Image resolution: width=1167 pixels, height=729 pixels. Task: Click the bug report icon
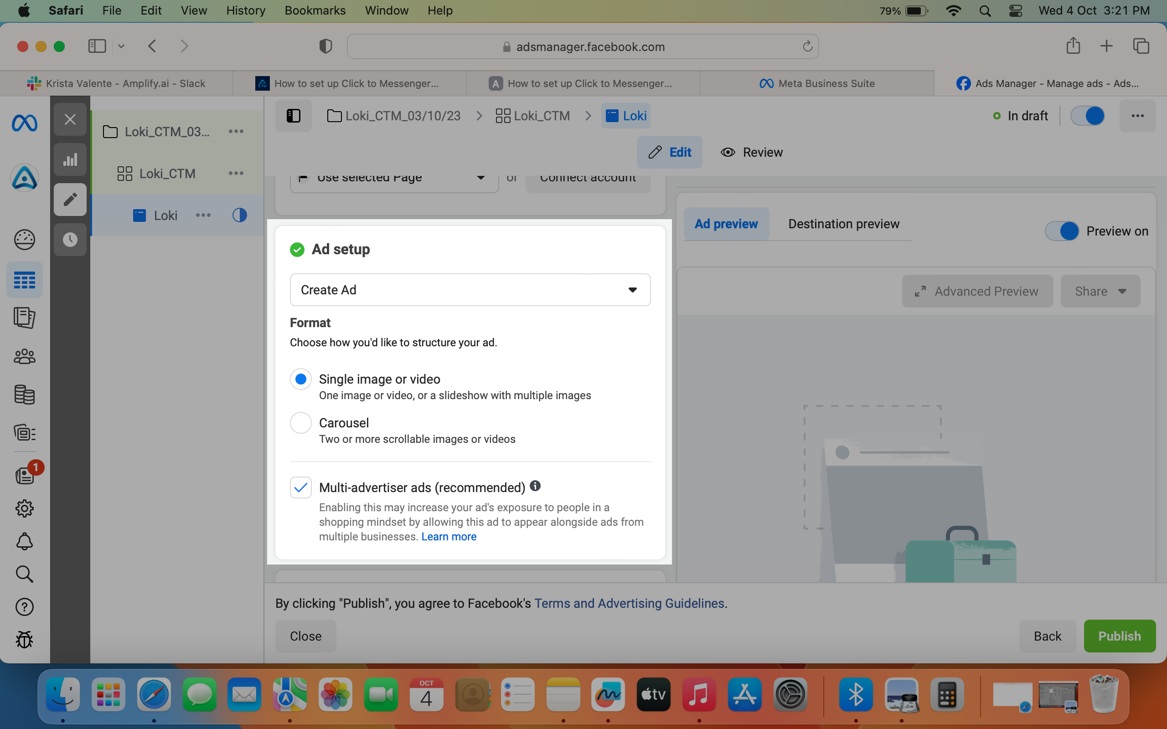[x=25, y=640]
